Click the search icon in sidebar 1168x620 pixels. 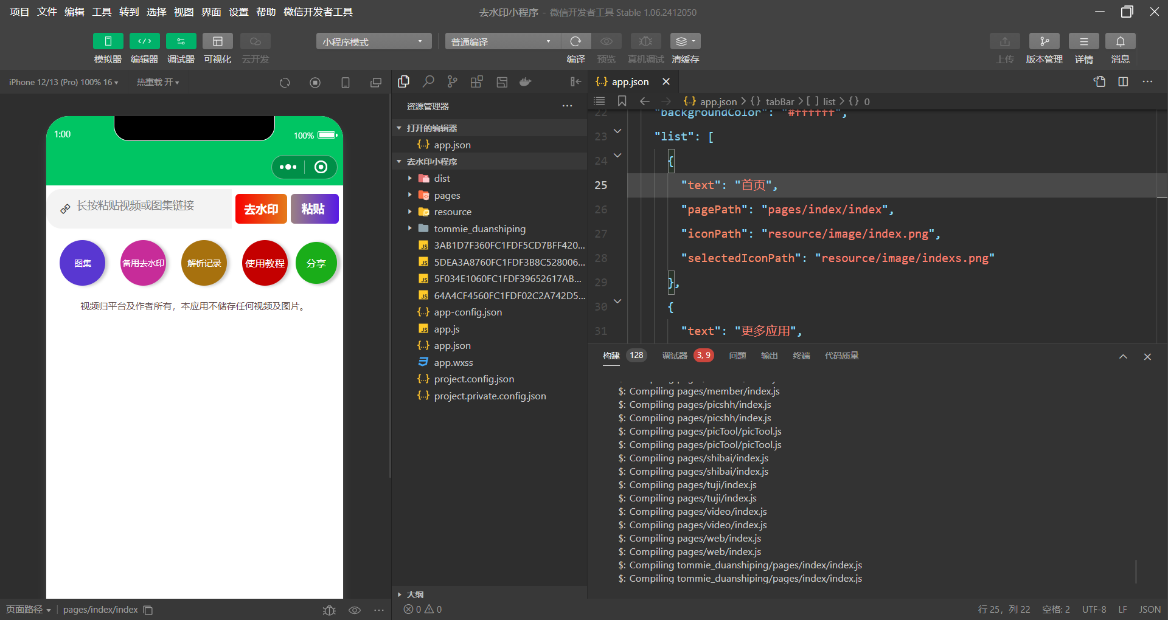coord(428,82)
